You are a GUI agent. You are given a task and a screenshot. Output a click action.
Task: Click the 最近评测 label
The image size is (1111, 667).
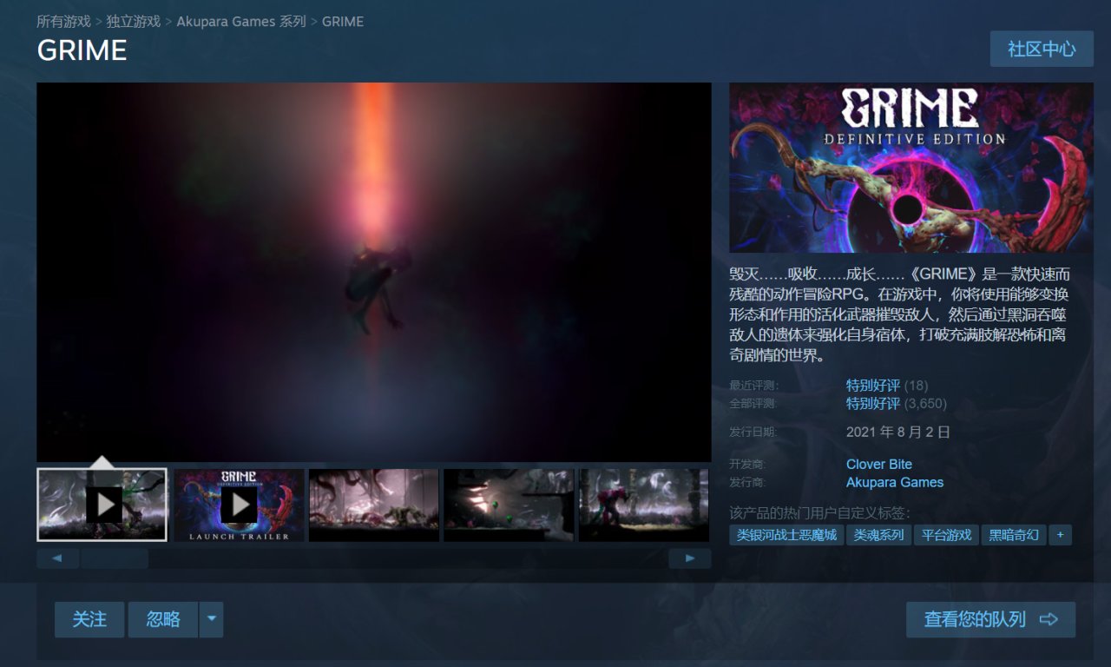tap(753, 386)
